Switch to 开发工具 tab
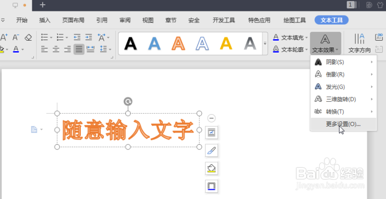Viewport: 386px width, 199px height. [224, 20]
